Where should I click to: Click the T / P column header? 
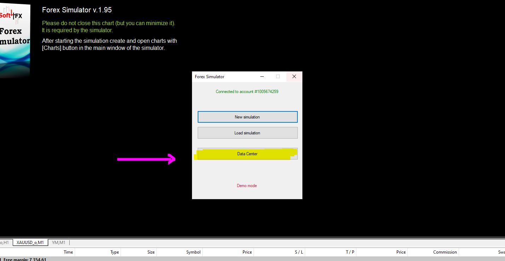point(350,252)
